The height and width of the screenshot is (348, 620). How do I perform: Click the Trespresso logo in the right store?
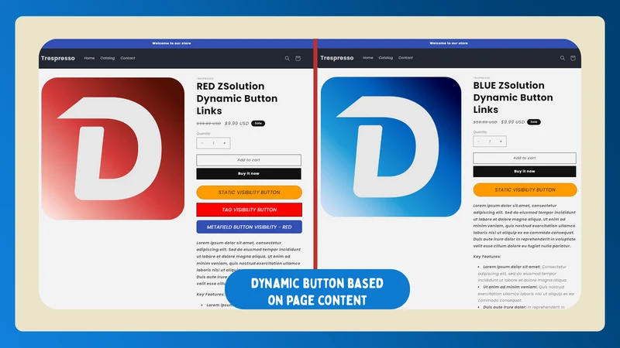337,57
